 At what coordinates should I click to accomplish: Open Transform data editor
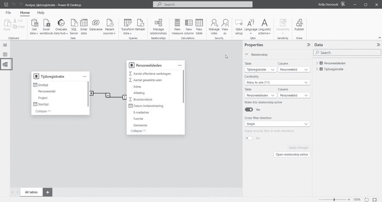coord(128,27)
